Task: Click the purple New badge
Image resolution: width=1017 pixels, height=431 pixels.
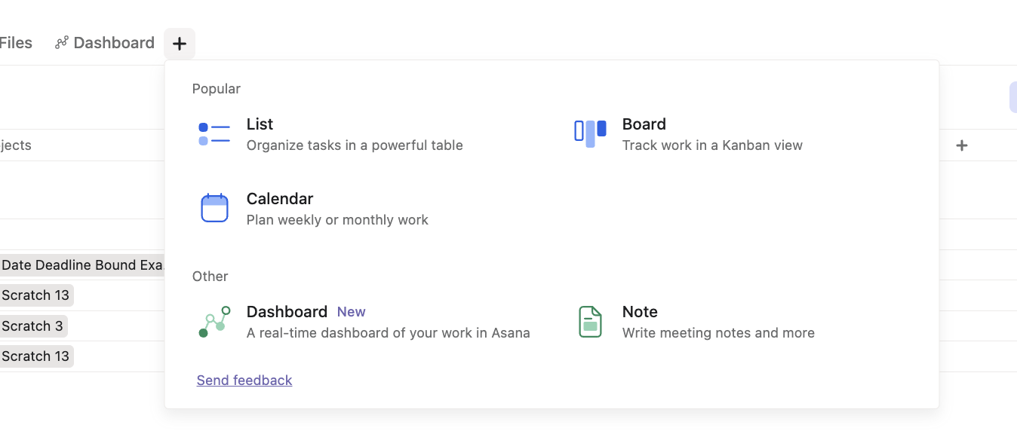Action: [351, 312]
